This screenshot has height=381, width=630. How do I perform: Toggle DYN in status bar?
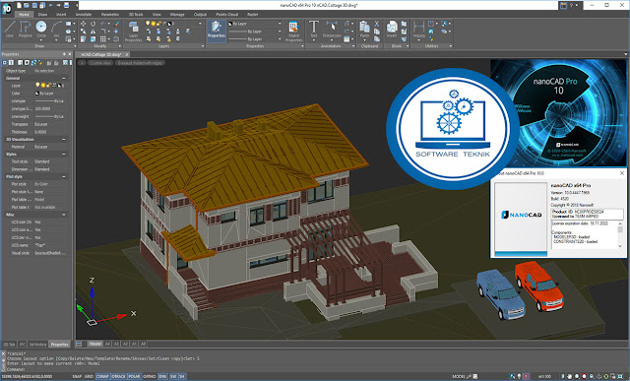tap(162, 377)
